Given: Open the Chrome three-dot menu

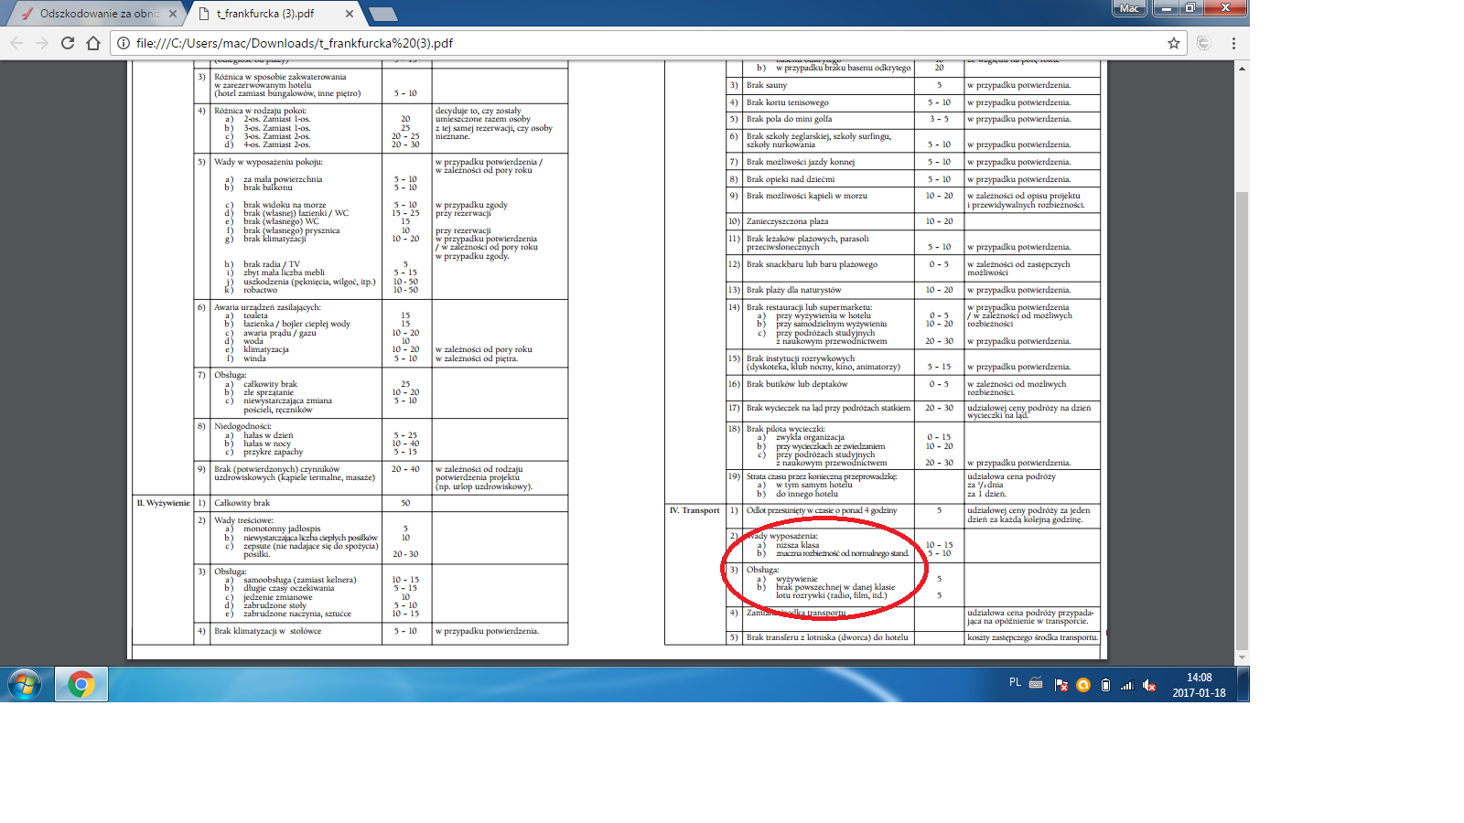Looking at the screenshot, I should 1233,43.
